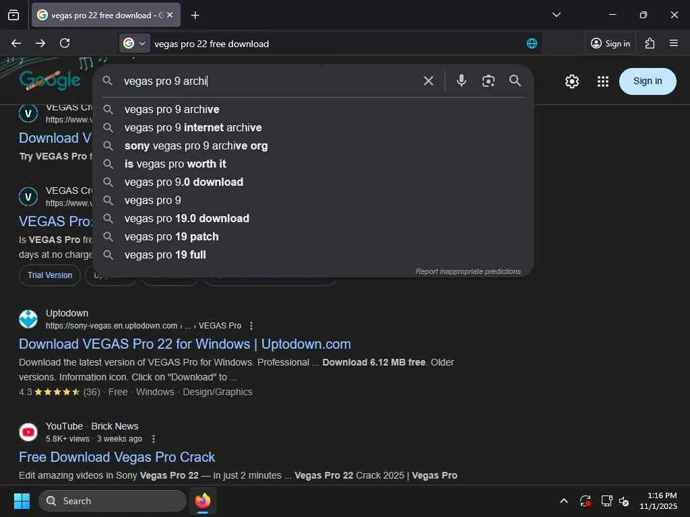Click the Trial Version chip
690x517 pixels.
point(50,275)
